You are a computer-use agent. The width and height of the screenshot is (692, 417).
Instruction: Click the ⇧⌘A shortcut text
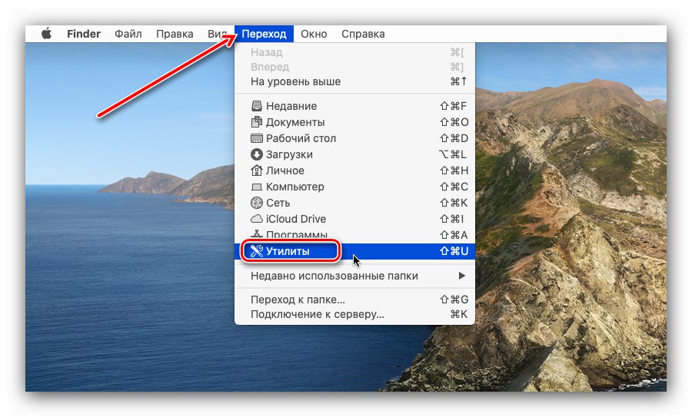point(454,235)
